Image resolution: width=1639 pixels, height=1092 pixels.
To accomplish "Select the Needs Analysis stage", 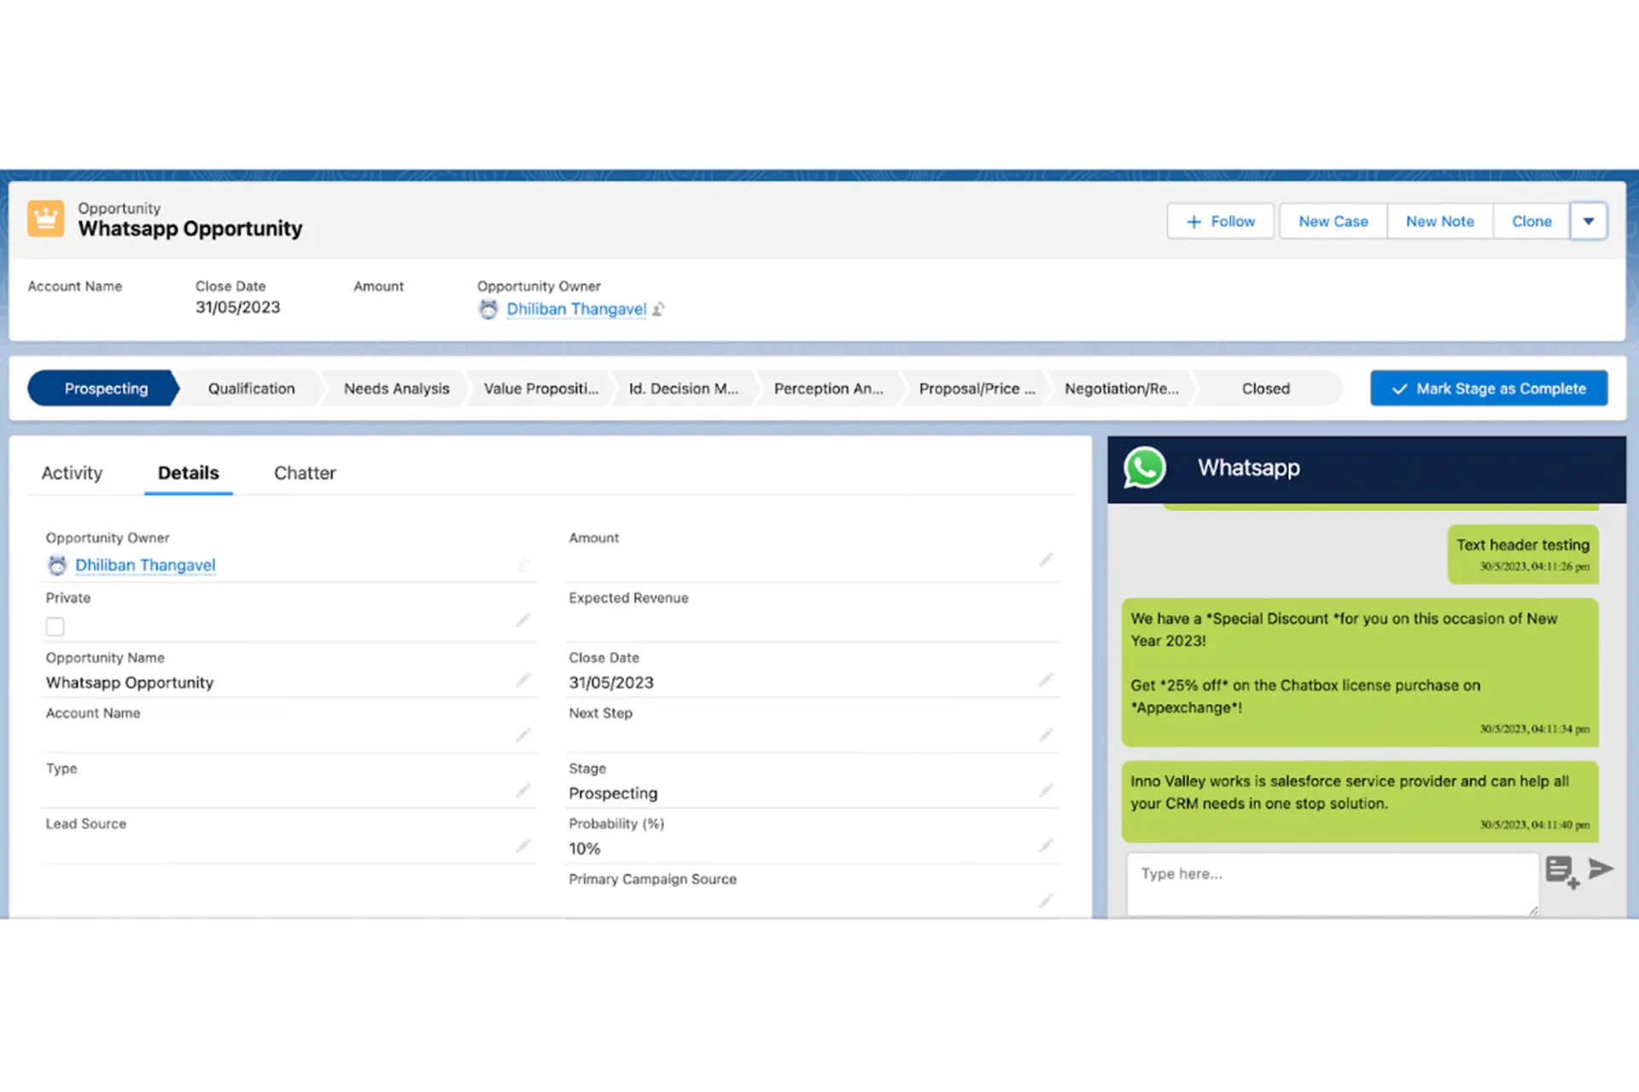I will click(397, 388).
